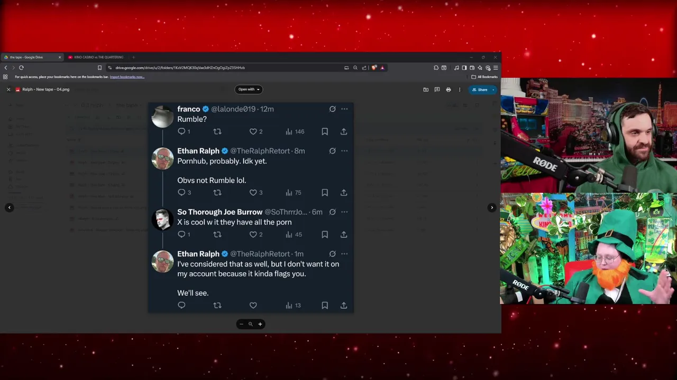Open Brave Shields lion icon
Image resolution: width=677 pixels, height=380 pixels.
pyautogui.click(x=374, y=68)
